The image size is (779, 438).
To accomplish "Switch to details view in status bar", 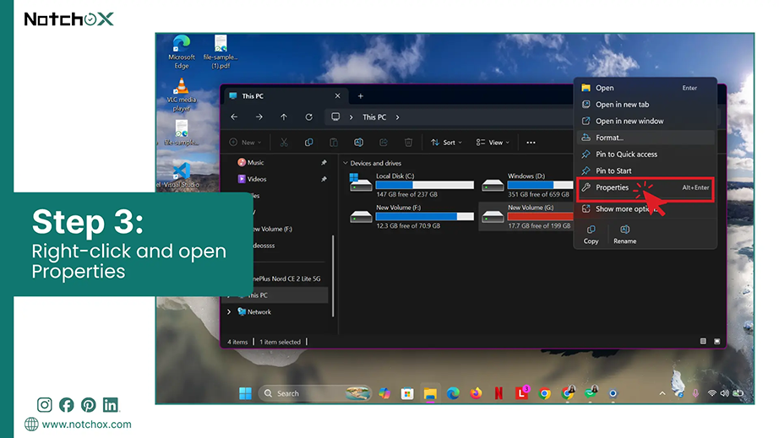I will [x=703, y=341].
